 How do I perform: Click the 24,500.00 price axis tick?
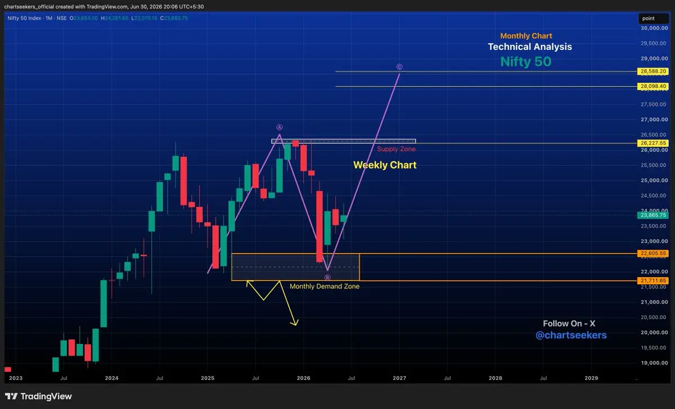point(653,196)
